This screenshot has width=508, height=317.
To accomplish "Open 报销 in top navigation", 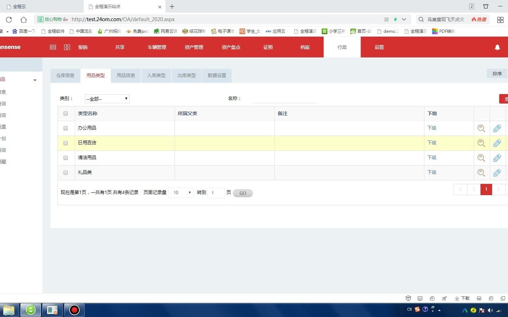I will coord(83,47).
